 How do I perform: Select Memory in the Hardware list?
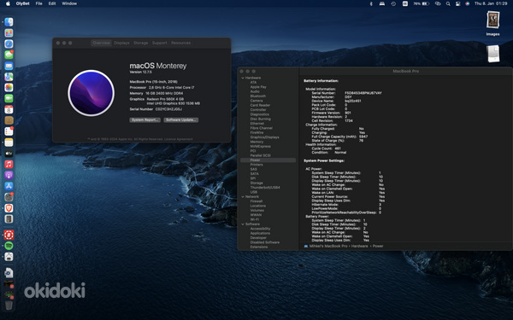coord(256,142)
